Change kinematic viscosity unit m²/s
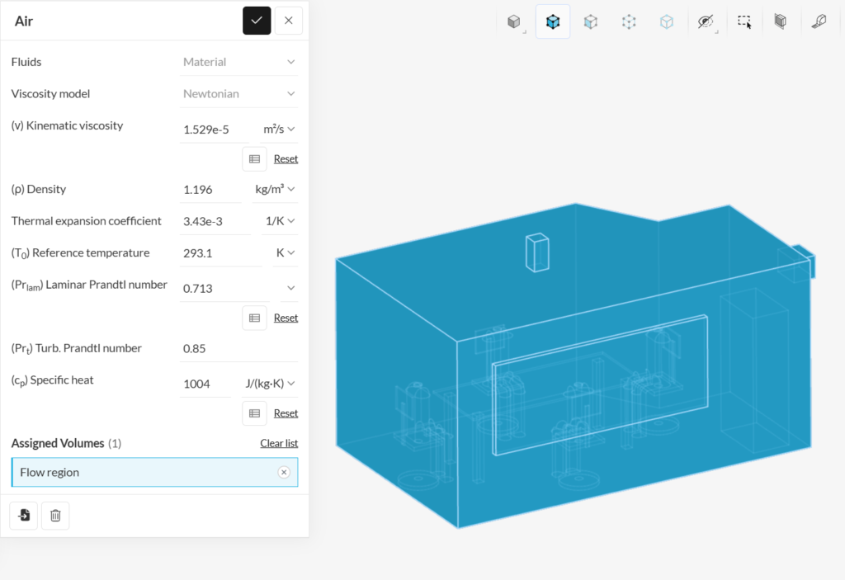 [x=279, y=130]
